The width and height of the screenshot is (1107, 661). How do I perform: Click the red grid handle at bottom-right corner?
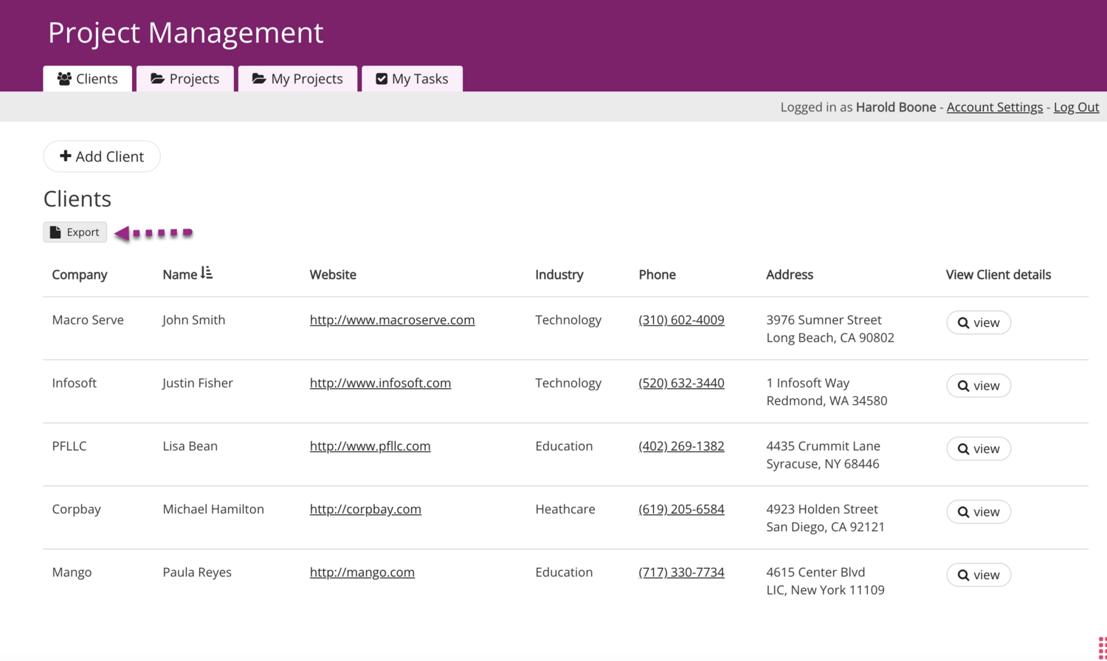tap(1102, 648)
